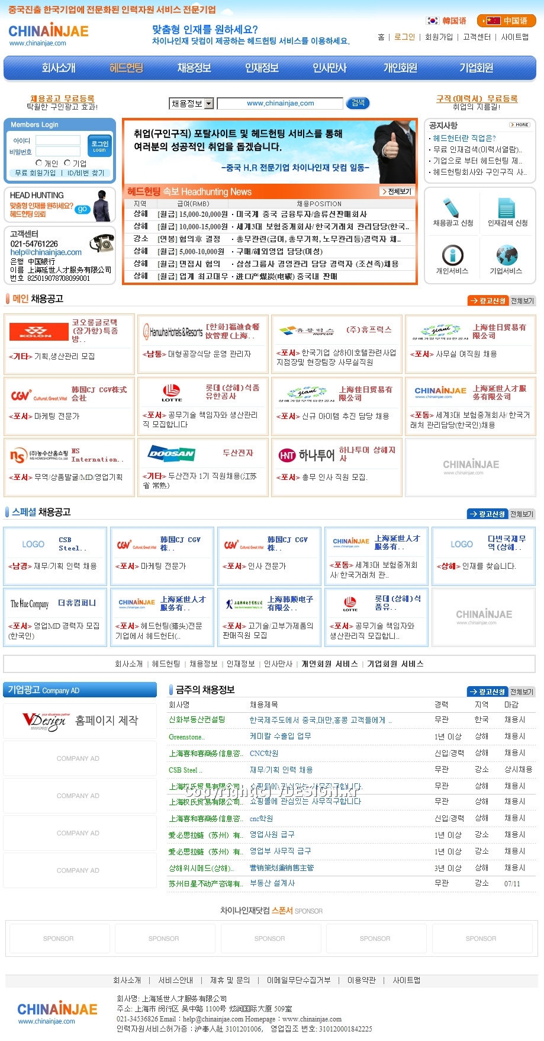Click the footer CHINAINJAE logo

[x=57, y=1013]
